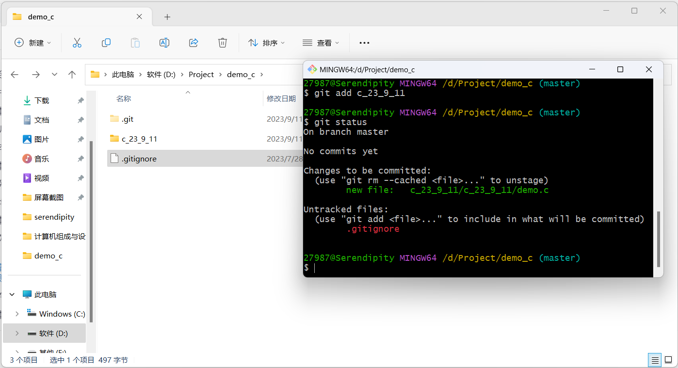Select the c_23_9_11 folder
Screen dimensions: 678x368
point(139,139)
